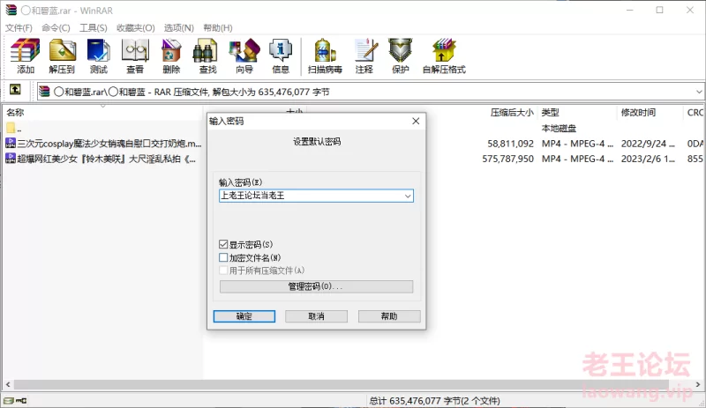Open the 文件(F) menu

click(19, 28)
